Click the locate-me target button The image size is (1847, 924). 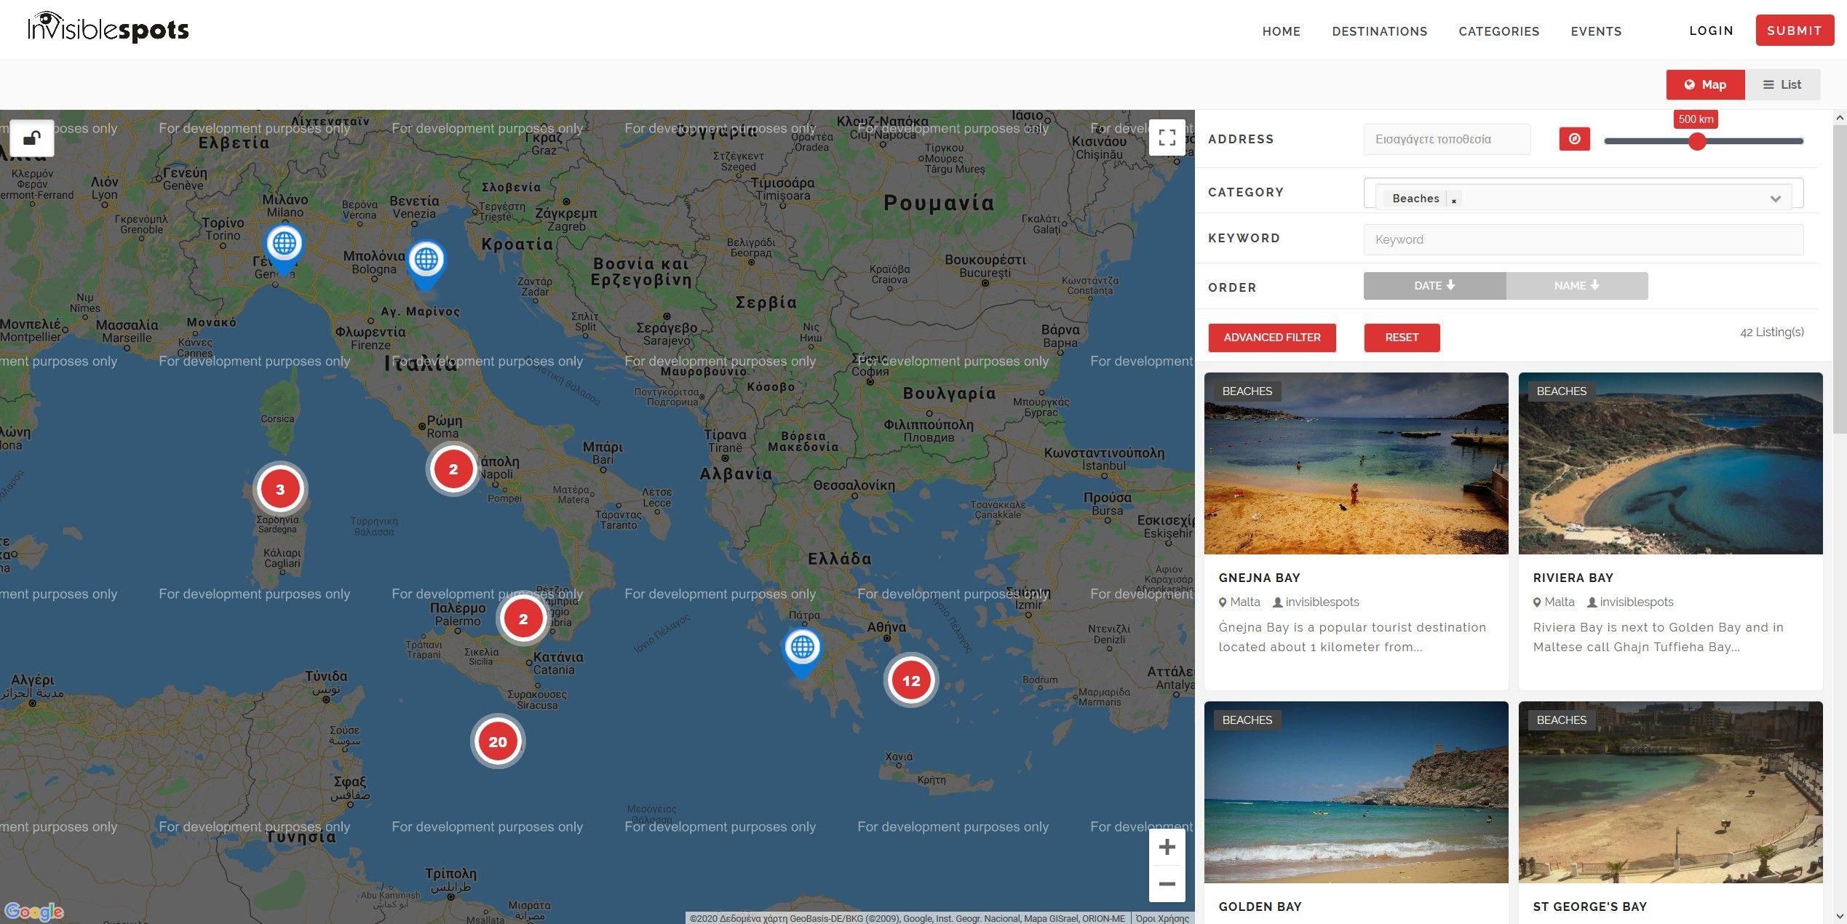(x=1574, y=139)
